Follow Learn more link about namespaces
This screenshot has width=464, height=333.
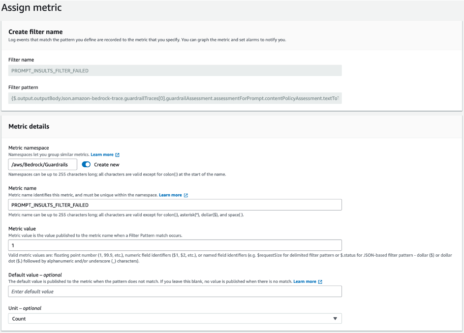click(102, 154)
